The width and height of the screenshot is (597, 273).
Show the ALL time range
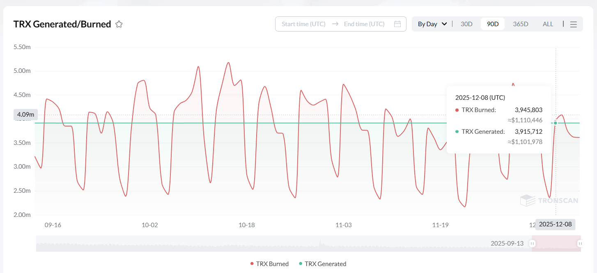(548, 24)
